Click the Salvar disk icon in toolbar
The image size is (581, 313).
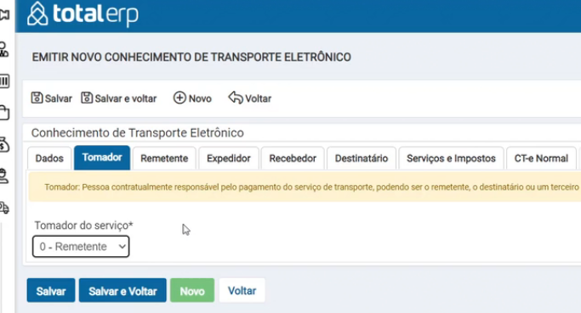(37, 98)
